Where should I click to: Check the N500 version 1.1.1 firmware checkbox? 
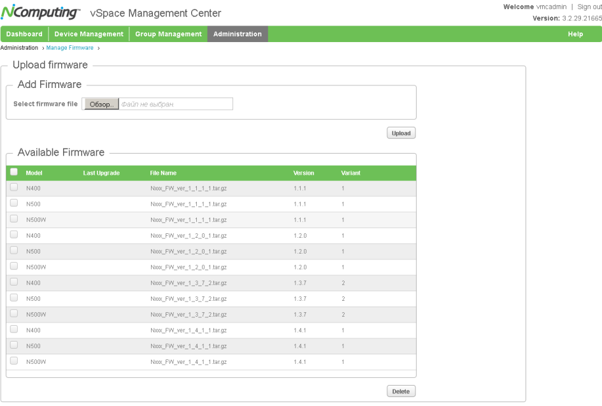click(x=14, y=203)
